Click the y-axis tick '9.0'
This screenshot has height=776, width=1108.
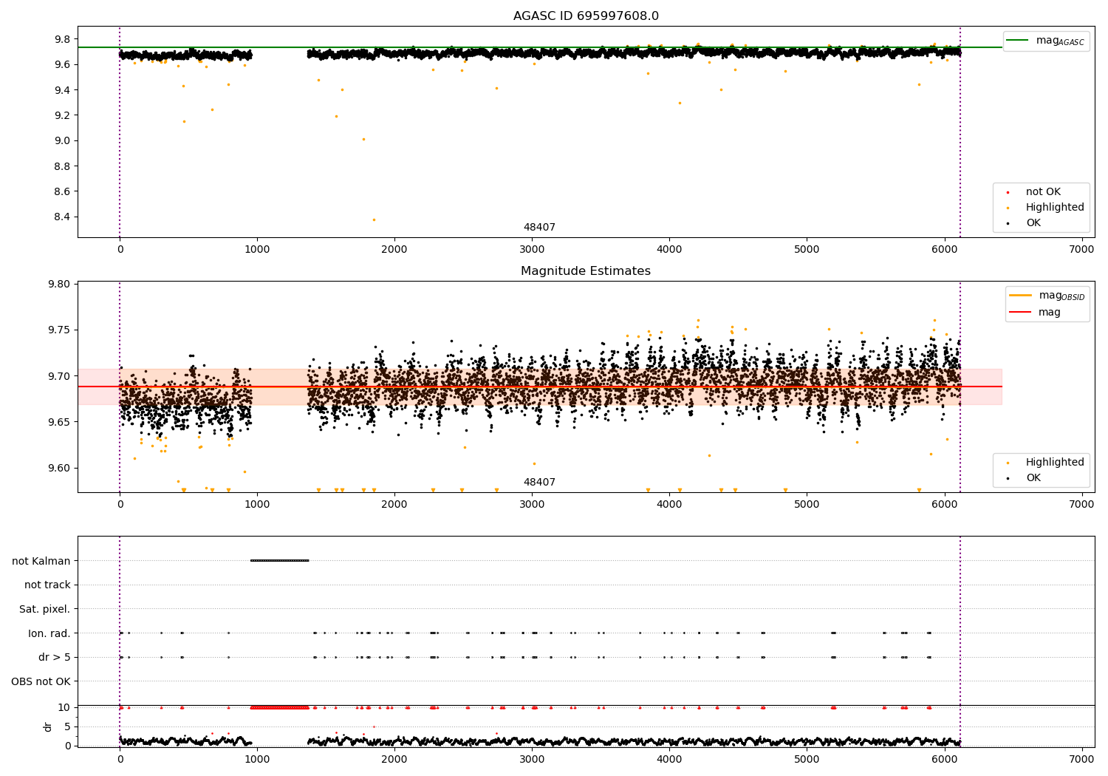(x=62, y=141)
